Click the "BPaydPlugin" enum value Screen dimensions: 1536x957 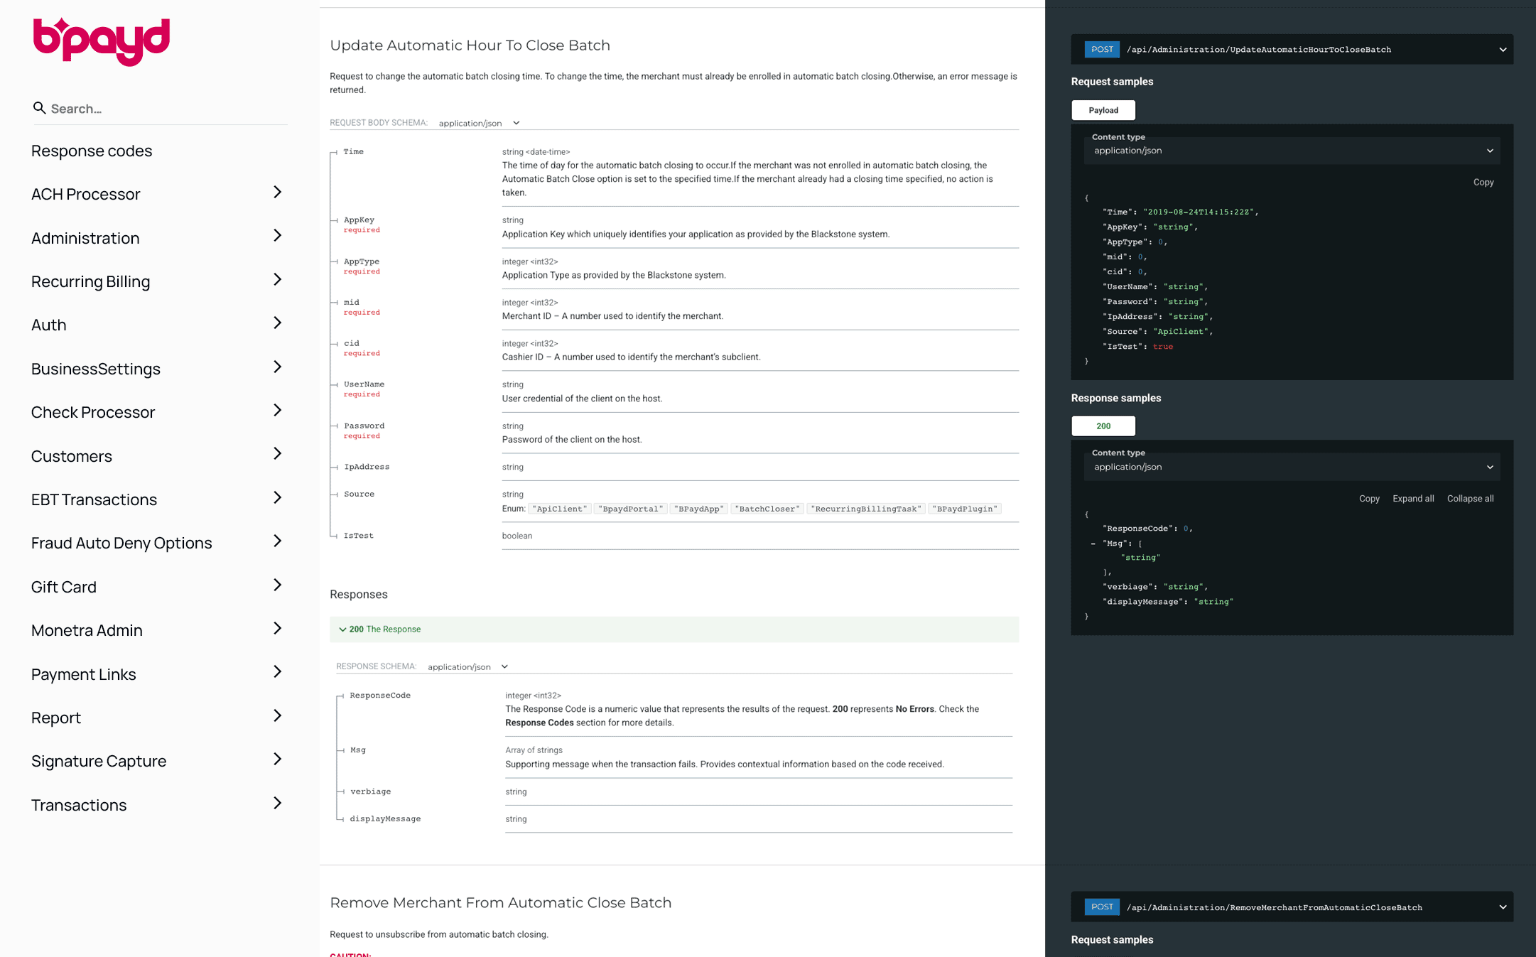[x=966, y=509]
